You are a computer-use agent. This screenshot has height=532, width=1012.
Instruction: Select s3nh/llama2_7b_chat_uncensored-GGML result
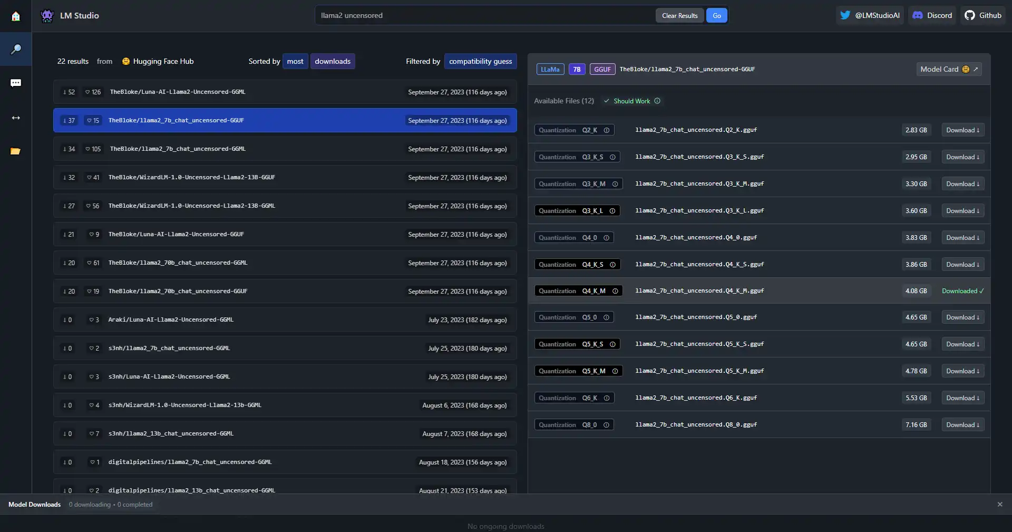tap(285, 348)
